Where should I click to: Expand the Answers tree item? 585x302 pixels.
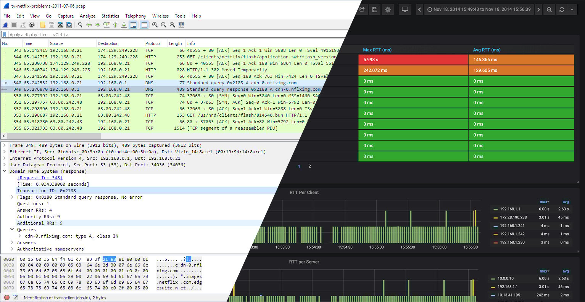(12, 242)
